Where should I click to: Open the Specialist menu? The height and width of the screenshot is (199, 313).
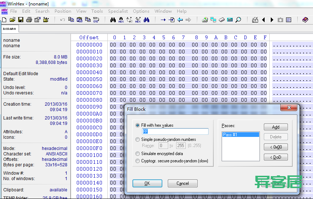[118, 11]
